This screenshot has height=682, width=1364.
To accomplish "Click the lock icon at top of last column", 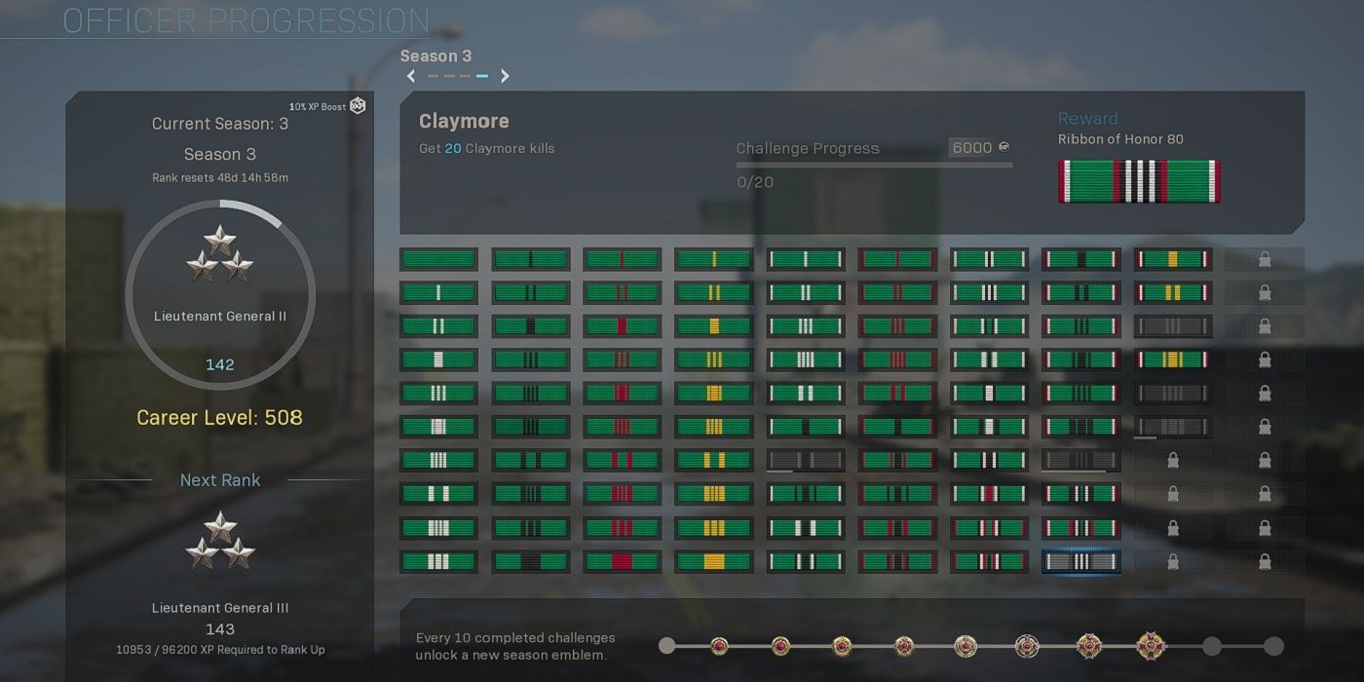I will coord(1264,260).
